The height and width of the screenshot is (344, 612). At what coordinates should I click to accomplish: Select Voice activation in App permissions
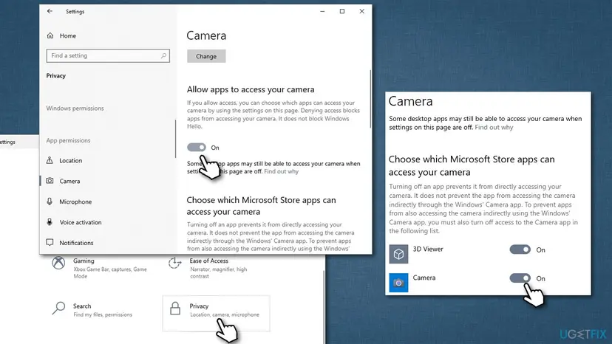pos(81,222)
